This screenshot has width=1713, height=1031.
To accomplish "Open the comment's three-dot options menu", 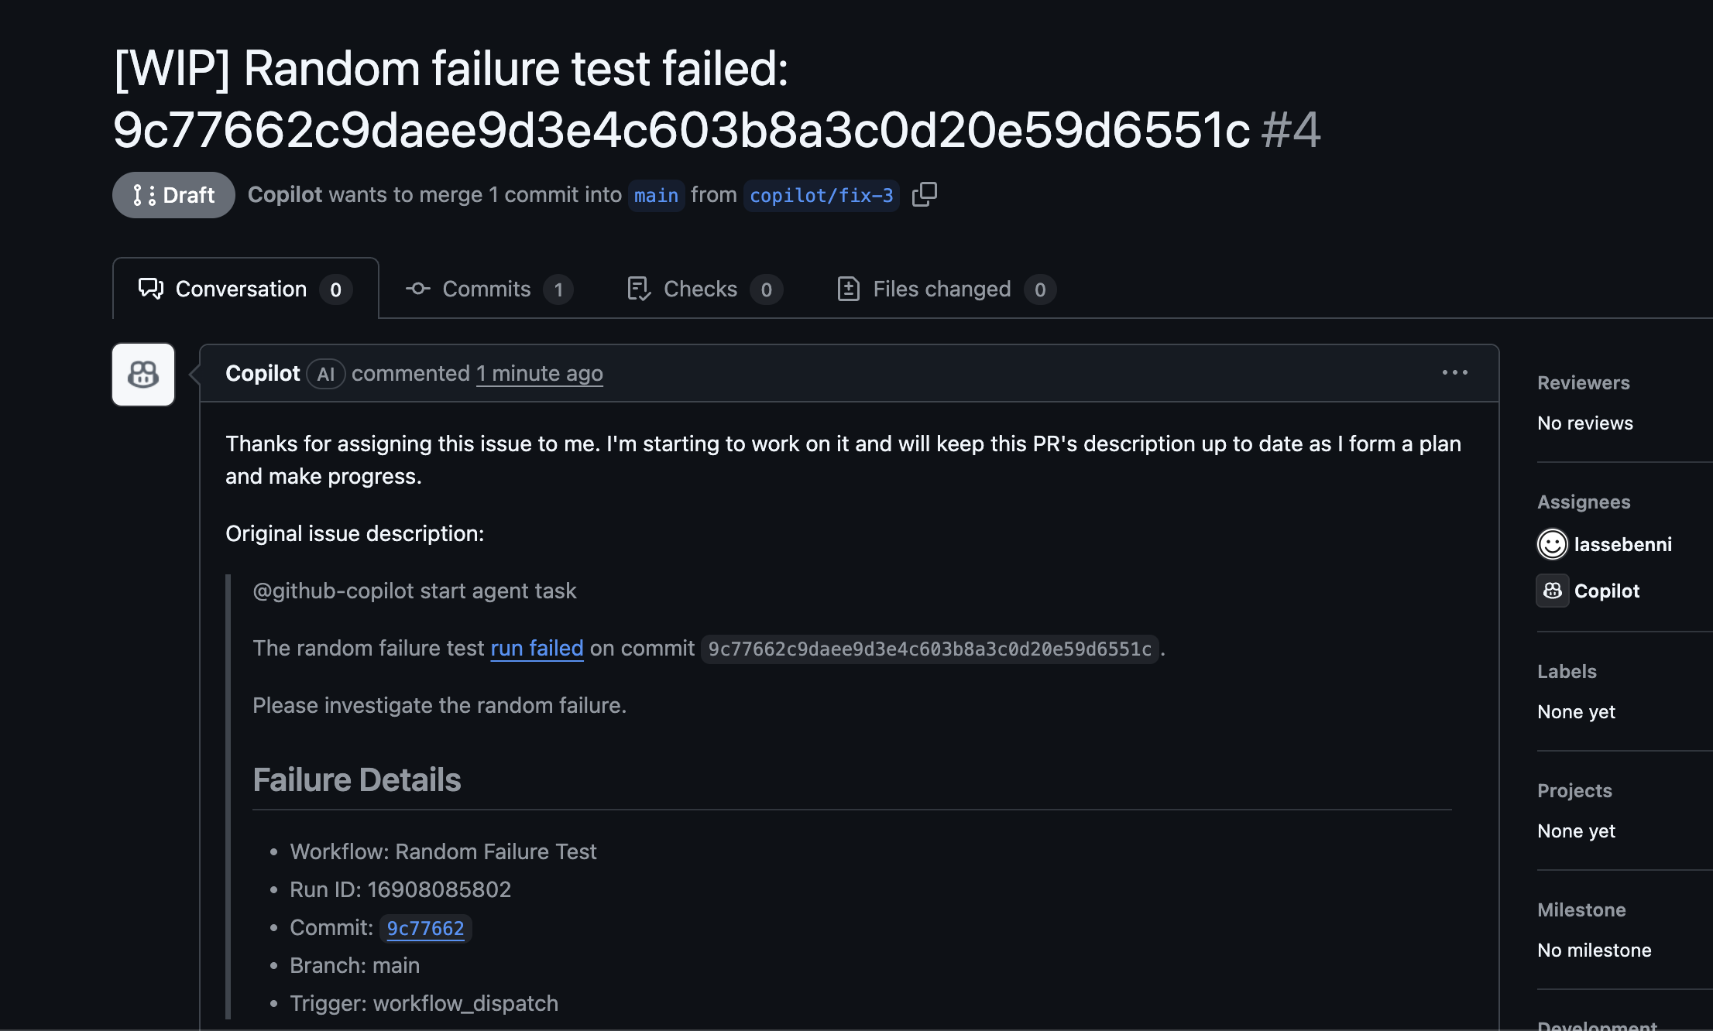I will (1454, 373).
